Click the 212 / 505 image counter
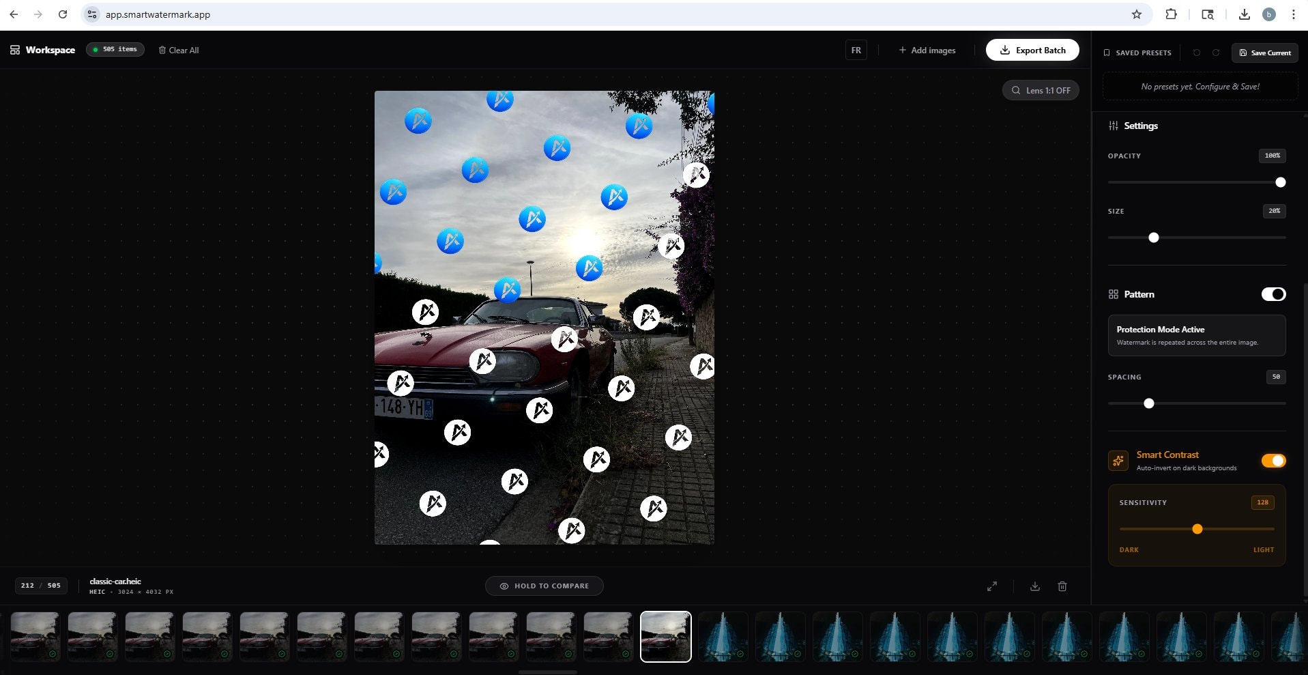Image resolution: width=1308 pixels, height=675 pixels. 41,586
